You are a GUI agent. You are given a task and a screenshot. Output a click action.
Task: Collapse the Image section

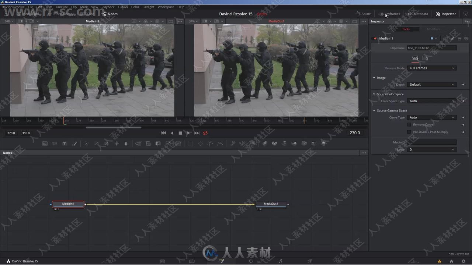point(374,78)
